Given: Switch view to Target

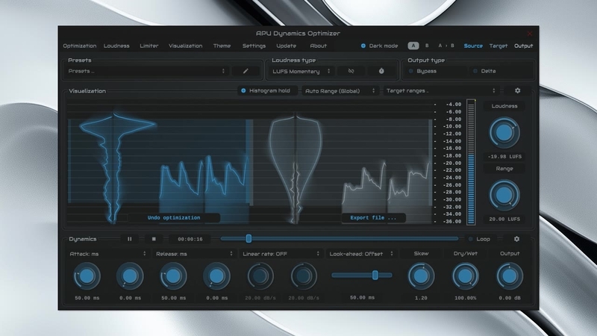Looking at the screenshot, I should pos(498,46).
